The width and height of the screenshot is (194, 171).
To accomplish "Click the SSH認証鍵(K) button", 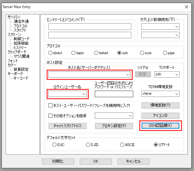I will coord(160,126).
